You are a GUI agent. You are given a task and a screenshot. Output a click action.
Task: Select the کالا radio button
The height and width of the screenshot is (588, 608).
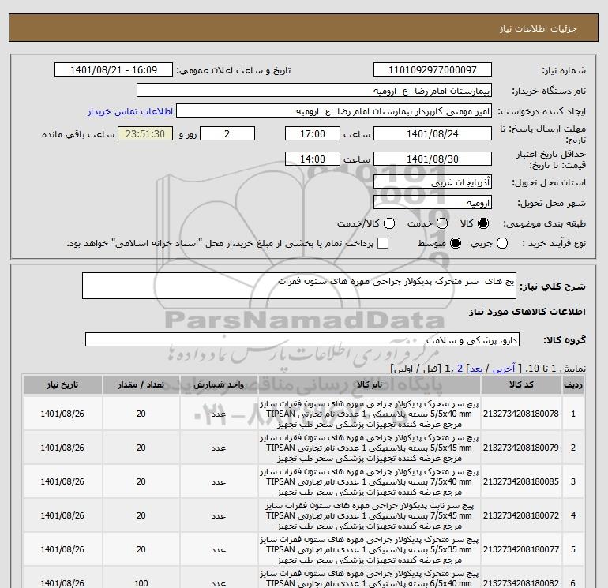(483, 223)
